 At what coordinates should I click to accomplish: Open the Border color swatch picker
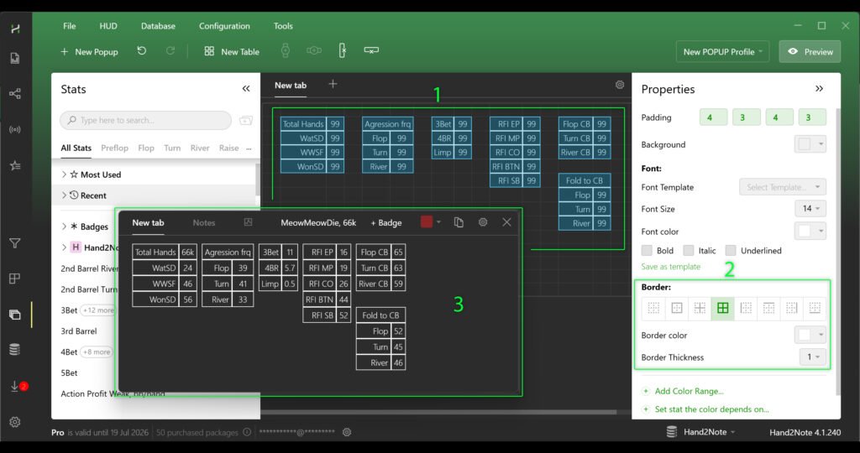point(810,335)
